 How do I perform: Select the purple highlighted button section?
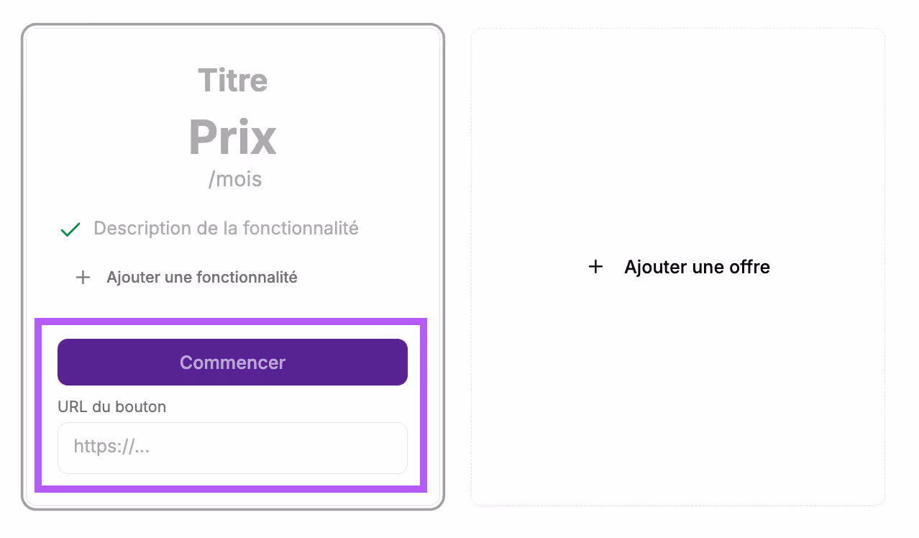[x=232, y=403]
